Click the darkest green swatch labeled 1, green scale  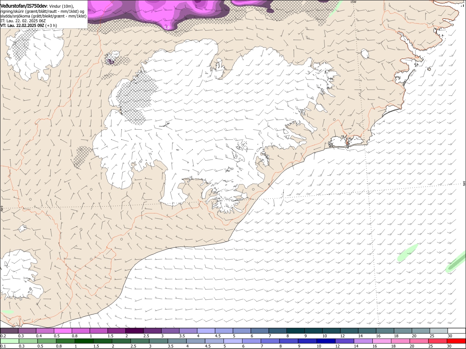(x=84, y=341)
